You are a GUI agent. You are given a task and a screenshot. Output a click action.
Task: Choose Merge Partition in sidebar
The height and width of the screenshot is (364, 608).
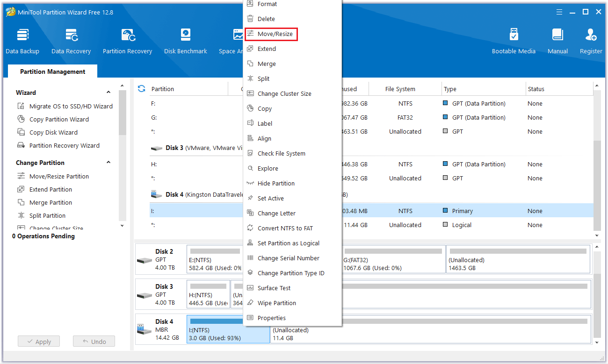(44, 202)
